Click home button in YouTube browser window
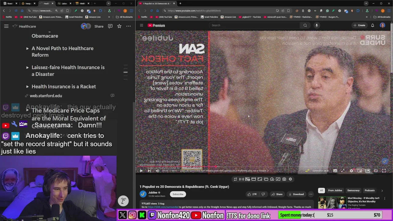 [x=158, y=10]
